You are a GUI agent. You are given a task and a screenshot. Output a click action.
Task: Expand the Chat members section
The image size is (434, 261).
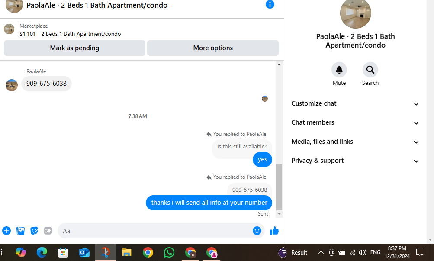[x=355, y=122]
